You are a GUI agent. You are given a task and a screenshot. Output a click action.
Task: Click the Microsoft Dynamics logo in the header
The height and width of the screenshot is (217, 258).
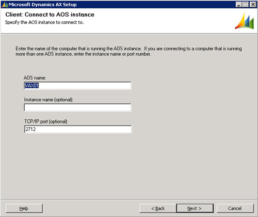[245, 21]
